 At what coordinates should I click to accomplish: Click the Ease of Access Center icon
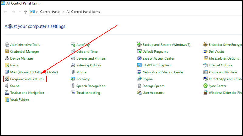[x=139, y=59]
